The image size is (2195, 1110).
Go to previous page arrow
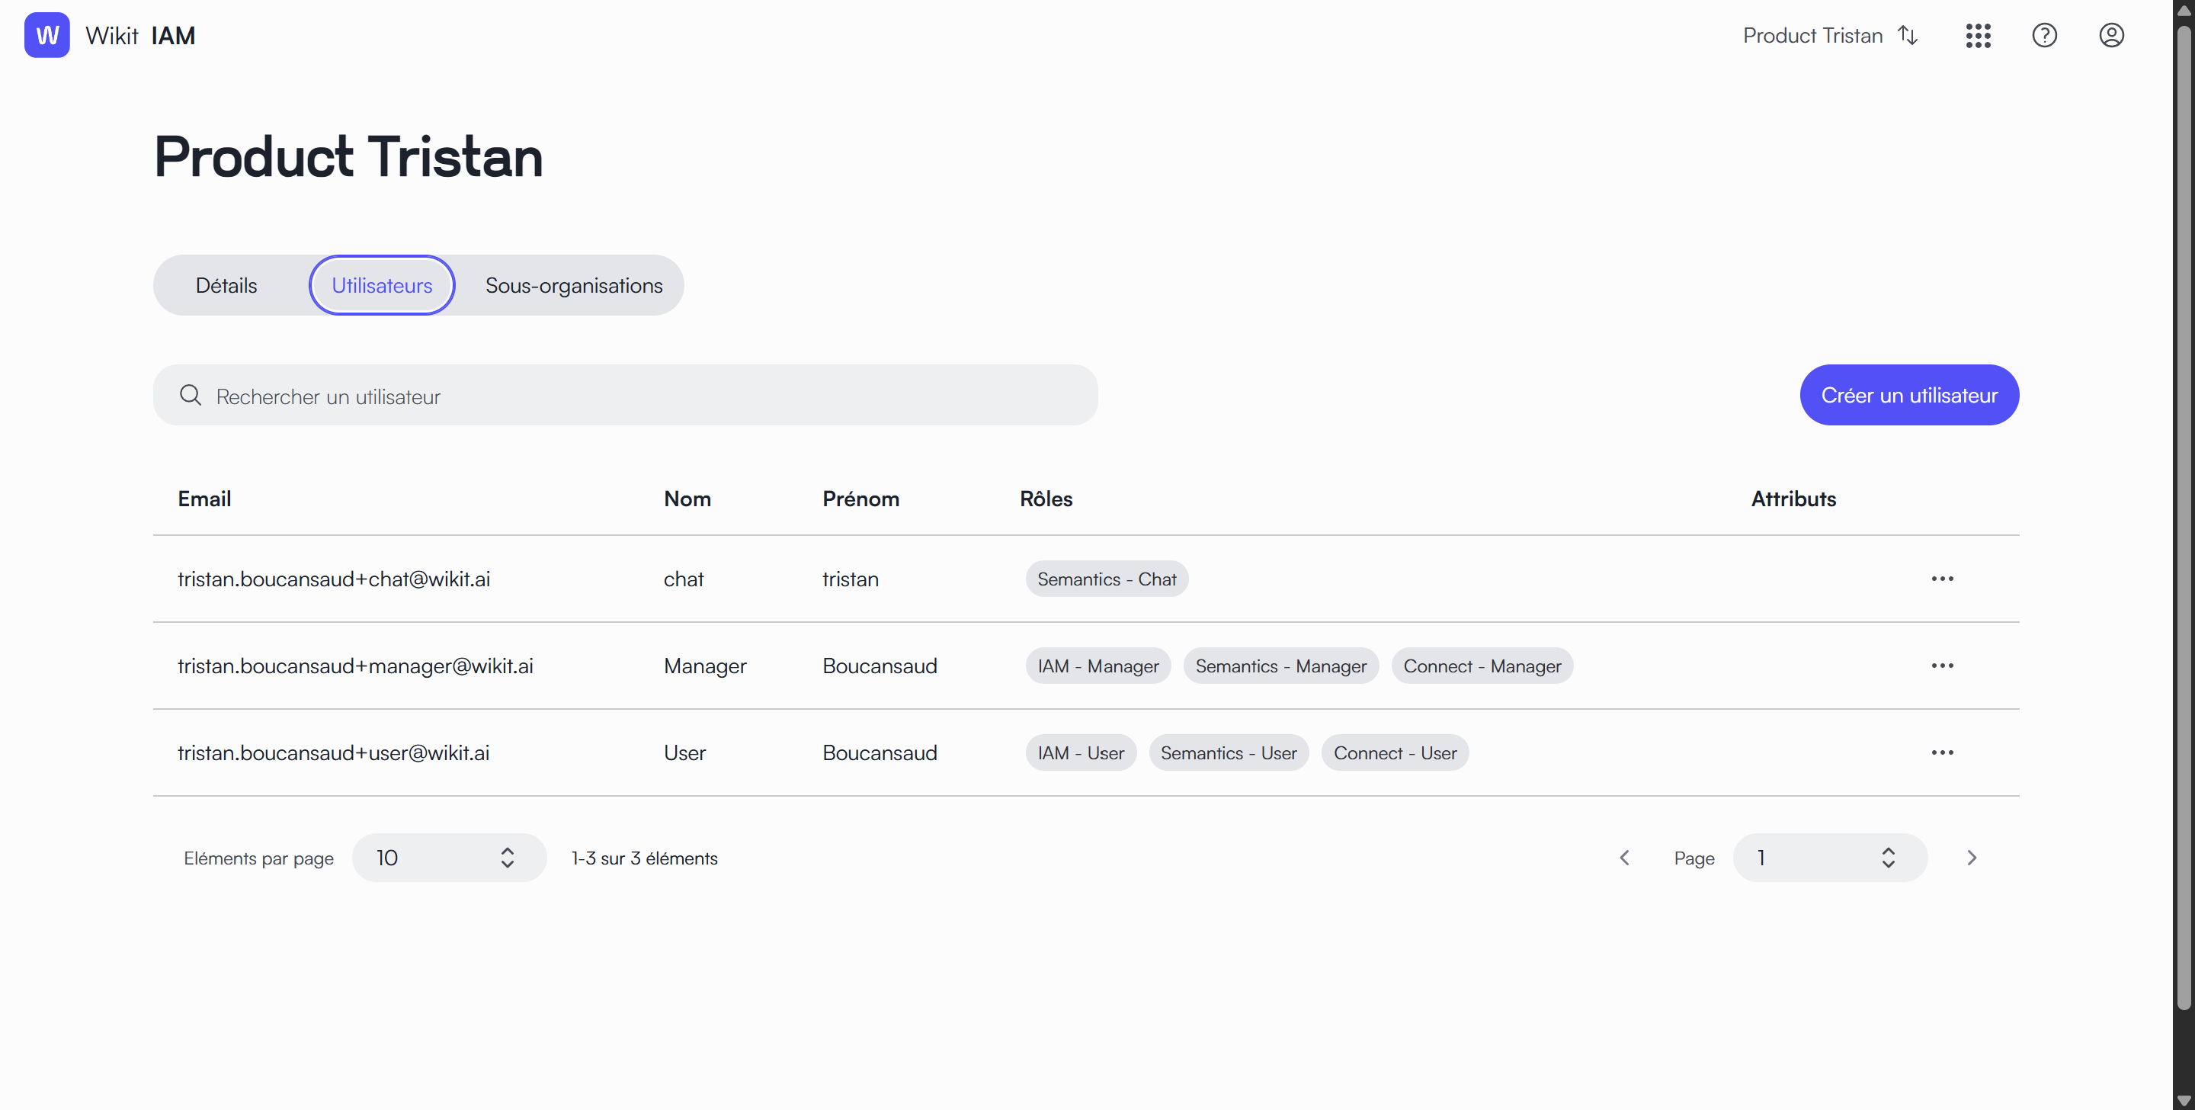pos(1625,858)
